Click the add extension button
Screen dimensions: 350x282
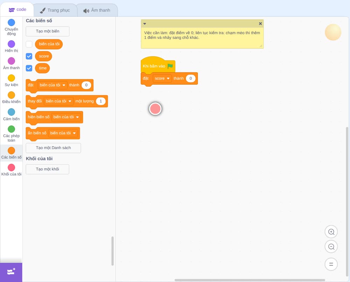point(11,272)
